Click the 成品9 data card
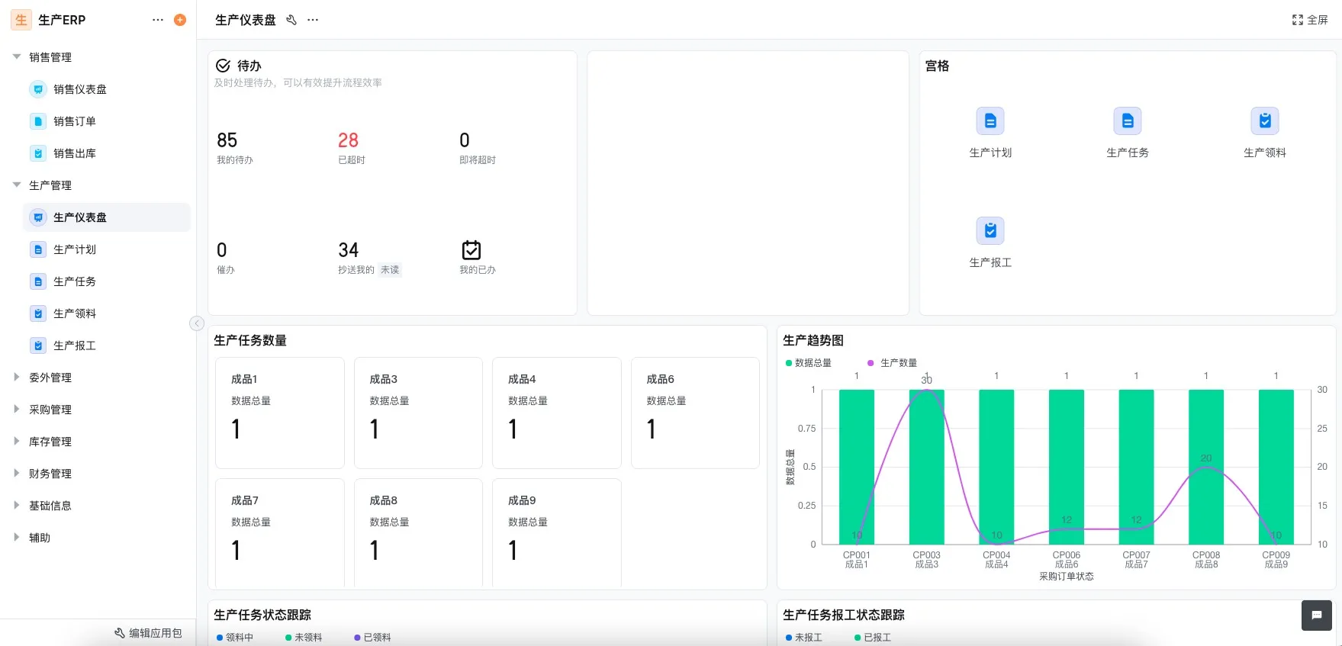The width and height of the screenshot is (1342, 646). [x=557, y=533]
